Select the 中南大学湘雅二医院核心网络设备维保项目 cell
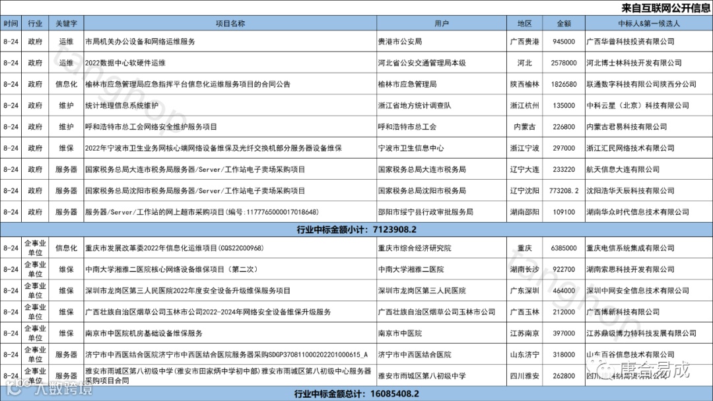Screen dimensions: 713x401 [x=230, y=270]
